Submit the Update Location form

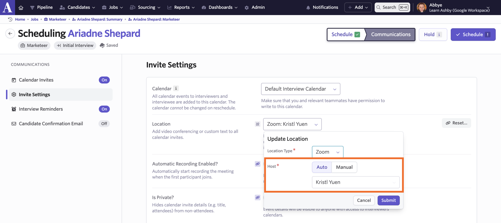tap(388, 200)
